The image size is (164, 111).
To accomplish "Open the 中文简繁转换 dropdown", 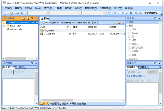I will (152, 13).
